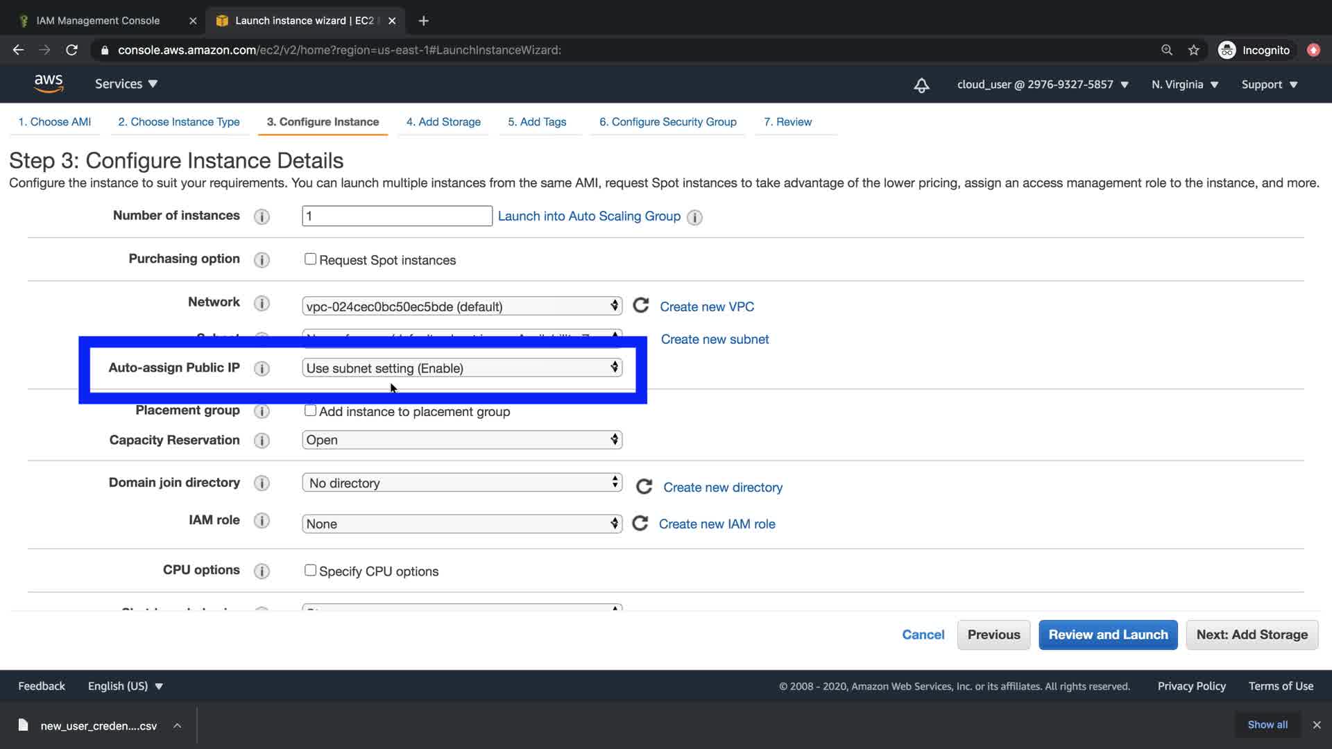Open the IAM role dropdown
The image size is (1332, 749).
[x=461, y=524]
